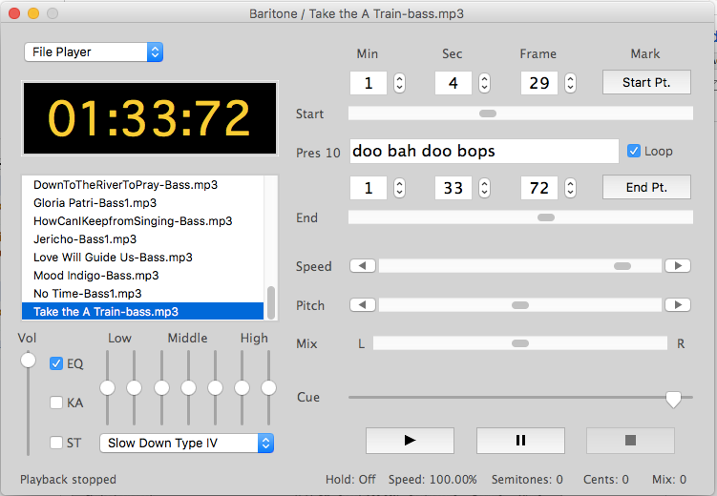The width and height of the screenshot is (717, 496).
Task: Click the preset name text field
Action: 483,151
